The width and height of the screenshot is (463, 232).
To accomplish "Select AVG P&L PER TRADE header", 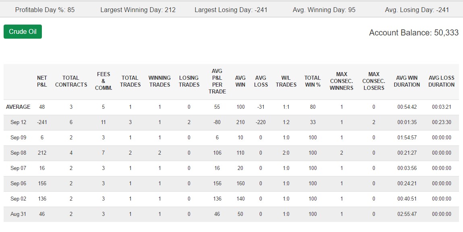I will tap(217, 81).
